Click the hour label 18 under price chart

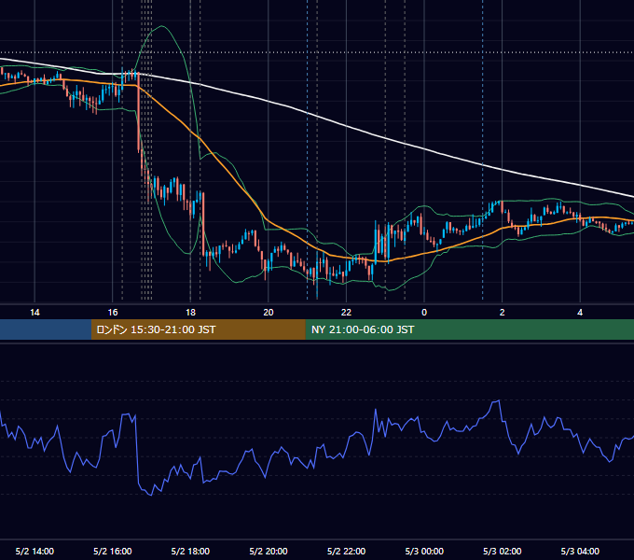pos(190,313)
